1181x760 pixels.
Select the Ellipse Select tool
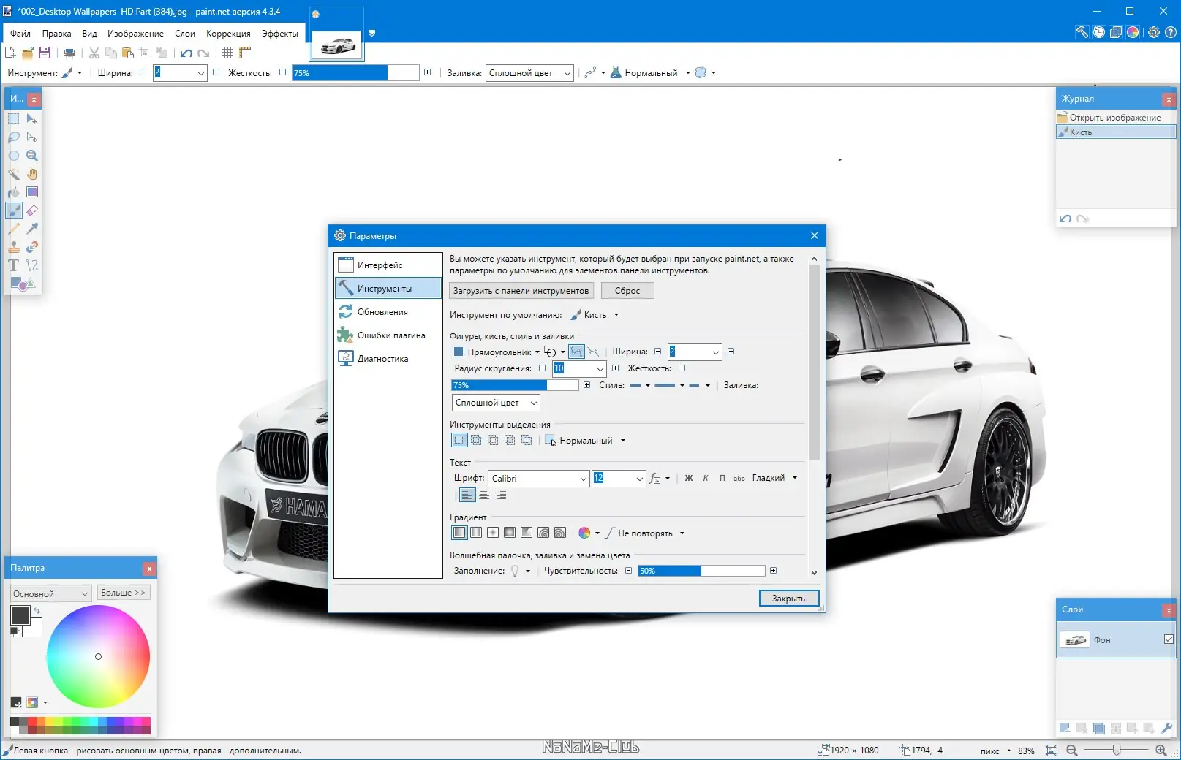click(14, 156)
